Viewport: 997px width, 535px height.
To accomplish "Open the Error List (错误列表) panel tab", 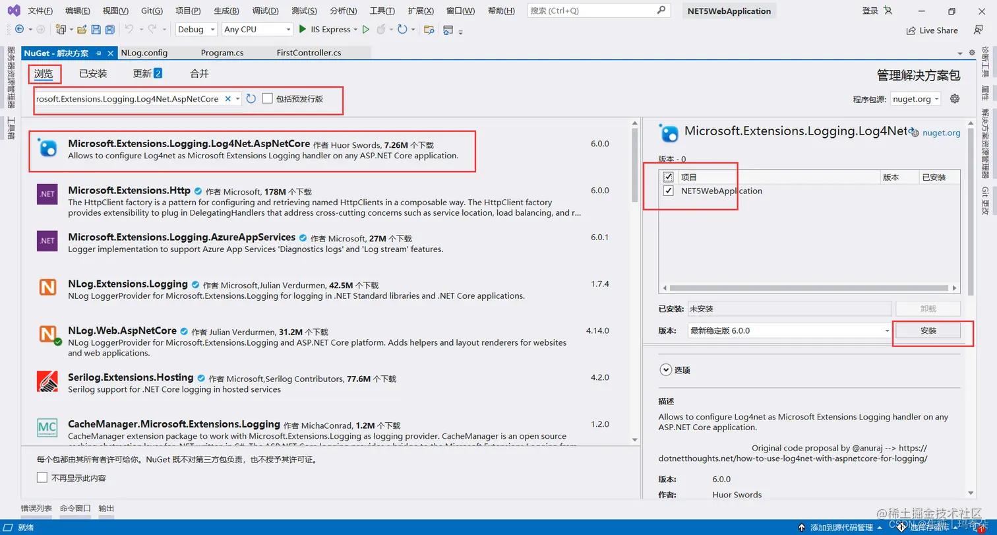I will pyautogui.click(x=36, y=509).
